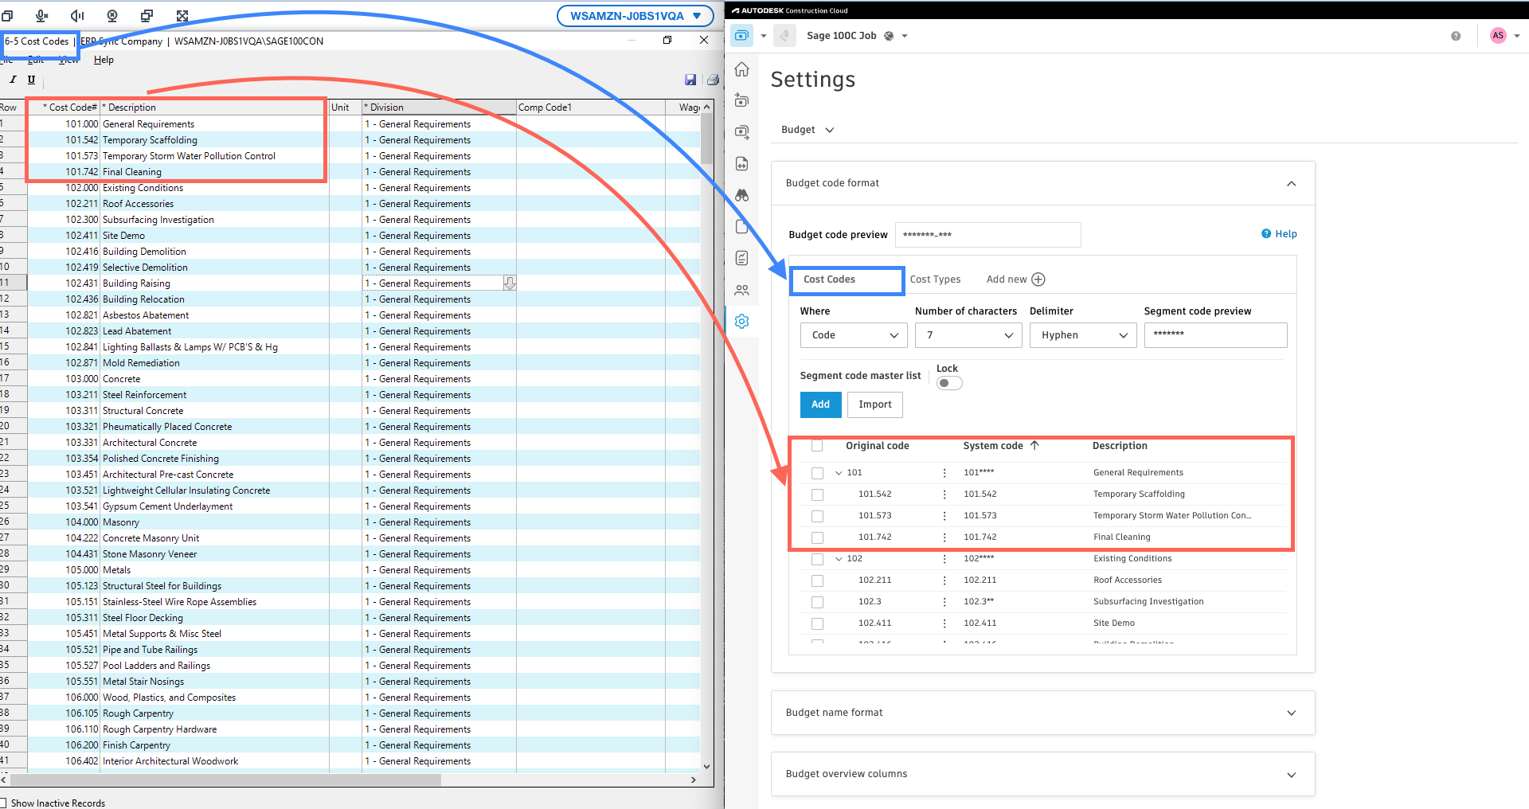1529x809 pixels.
Task: Open the Division dropdown arrow in row 11
Action: click(x=510, y=283)
